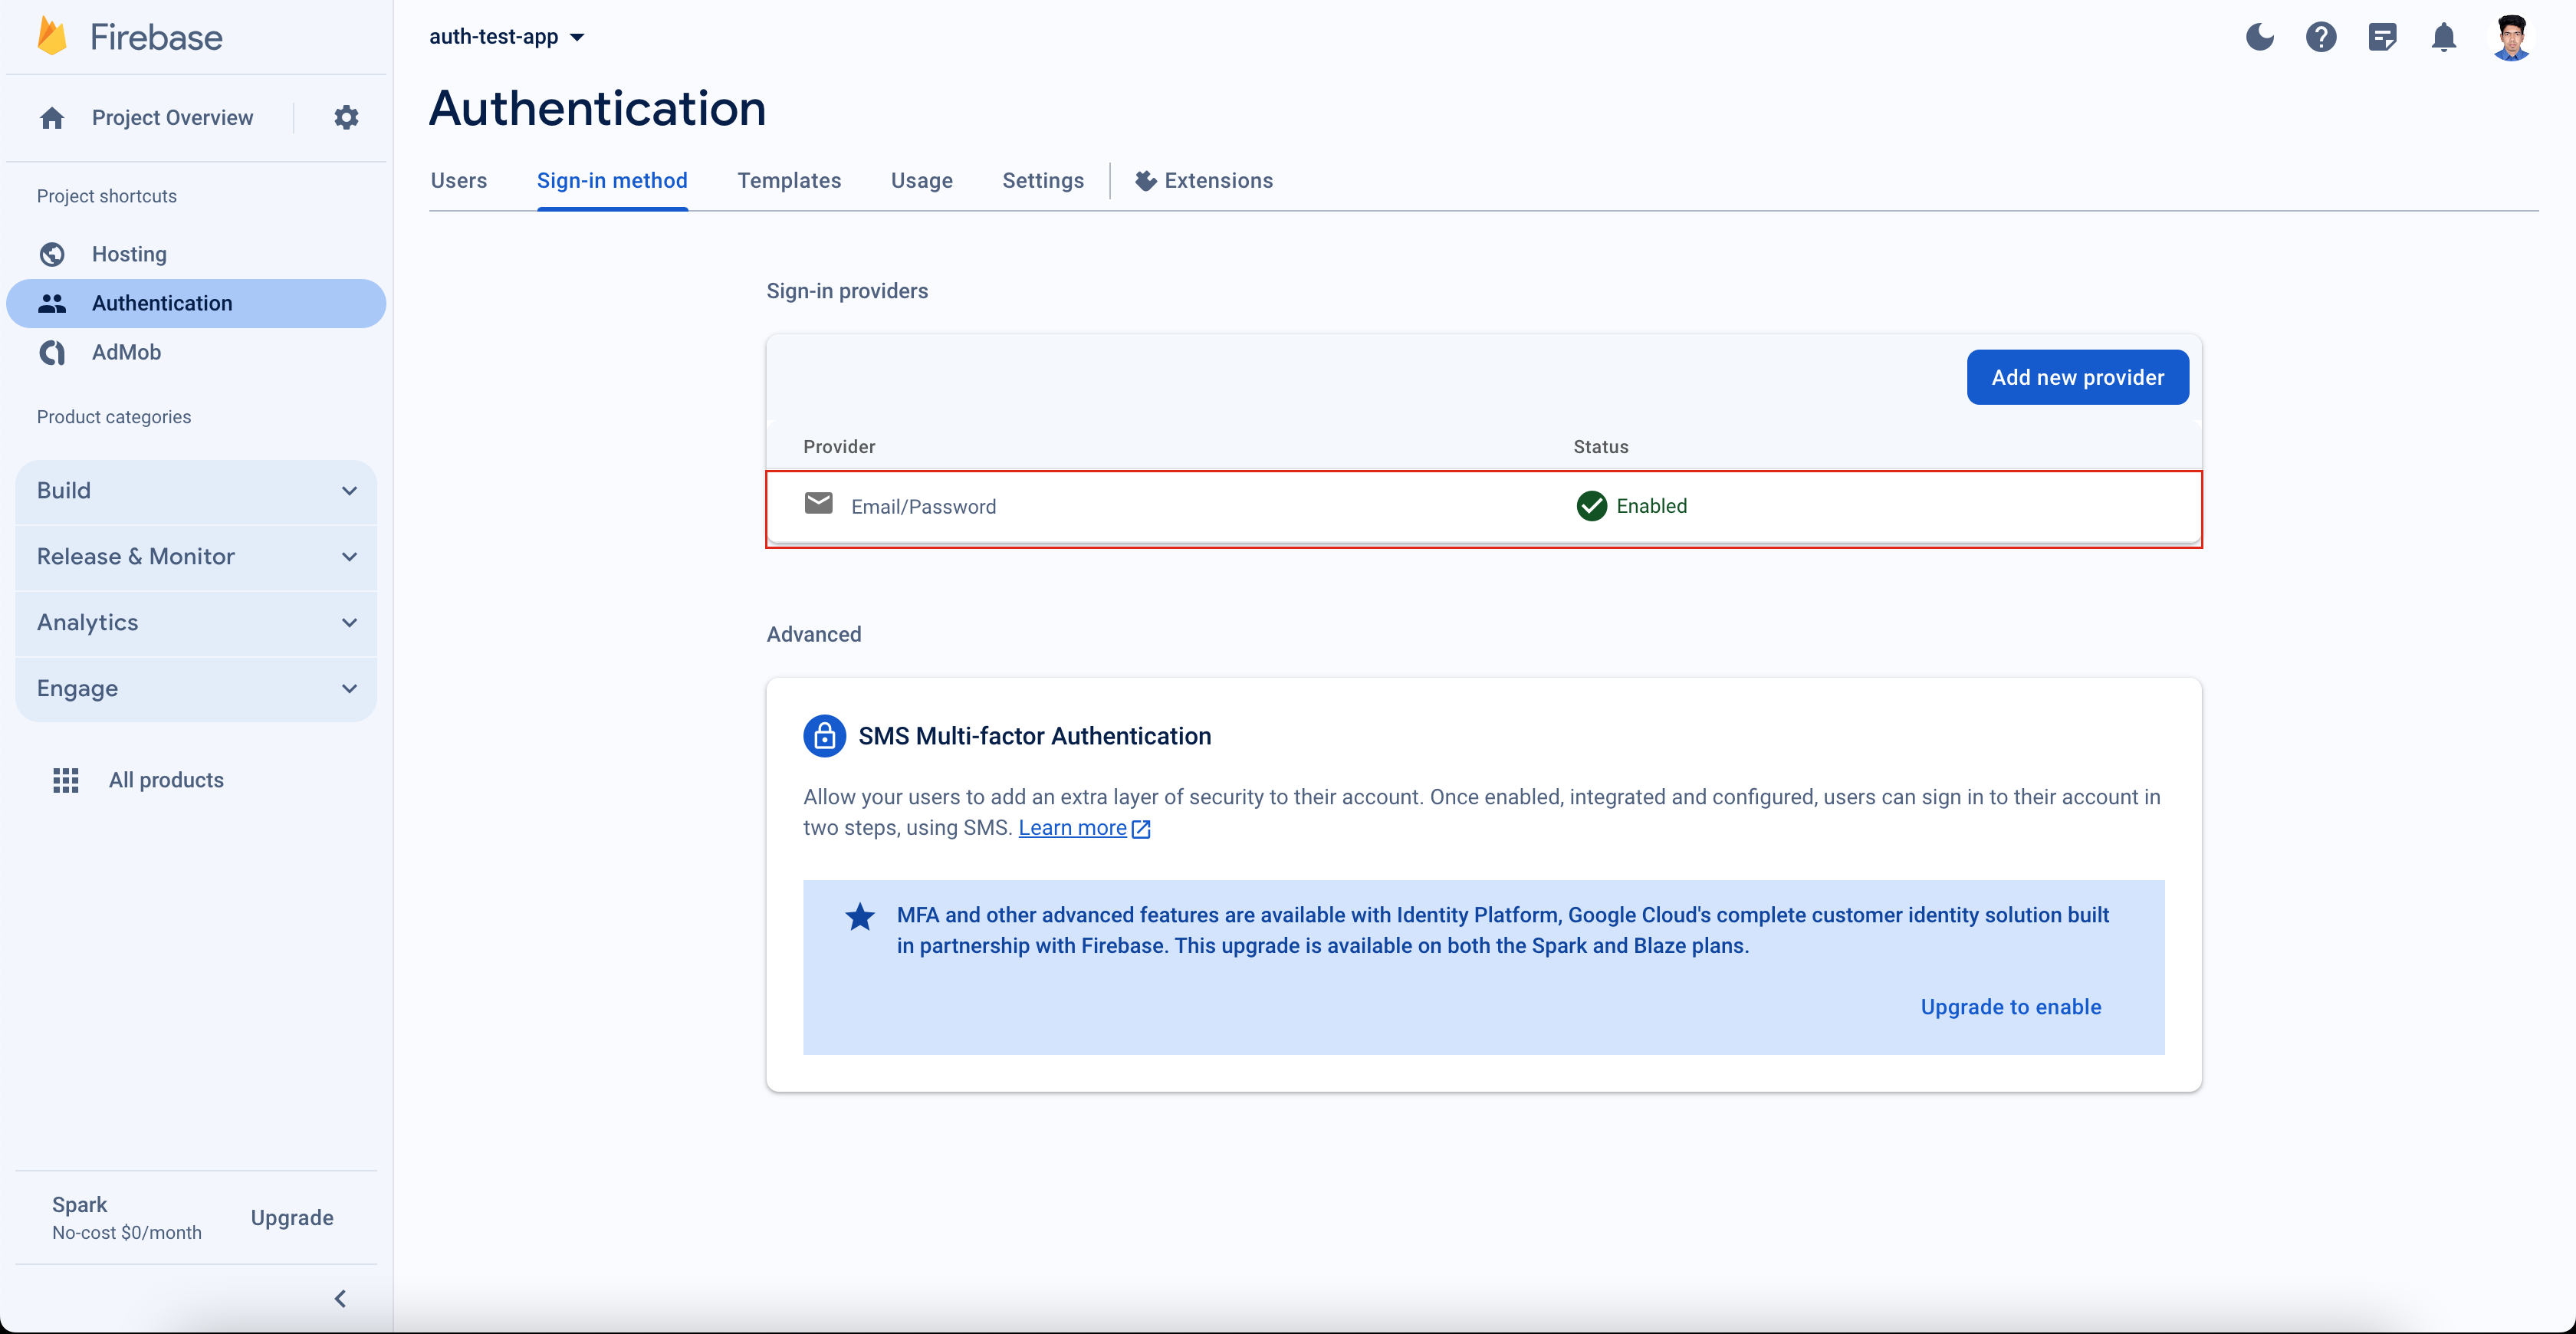
Task: Click Add new provider button
Action: [x=2077, y=377]
